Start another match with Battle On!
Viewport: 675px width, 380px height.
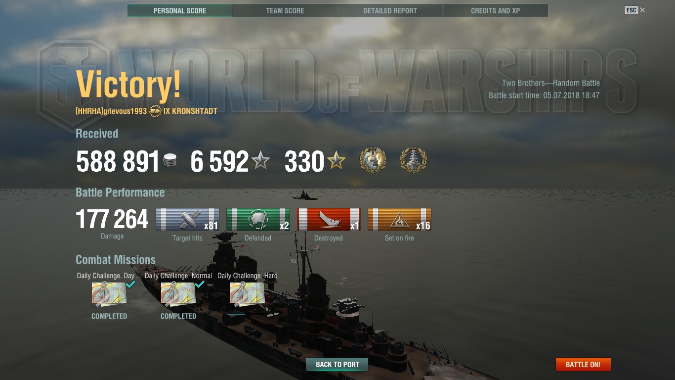pyautogui.click(x=583, y=365)
